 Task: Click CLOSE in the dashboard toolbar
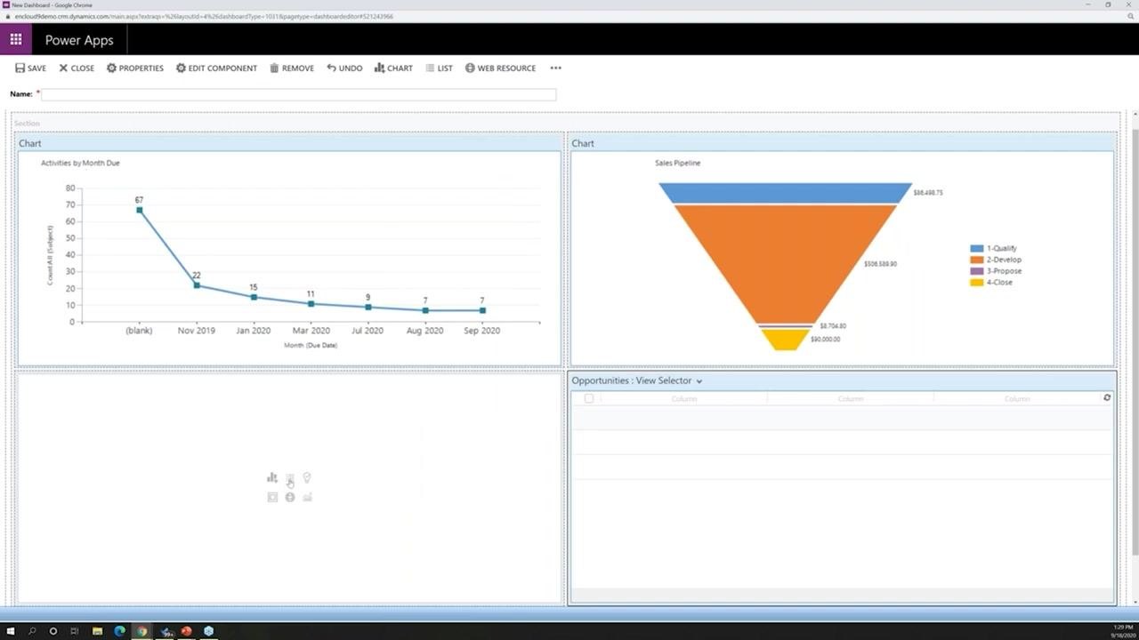tap(77, 68)
